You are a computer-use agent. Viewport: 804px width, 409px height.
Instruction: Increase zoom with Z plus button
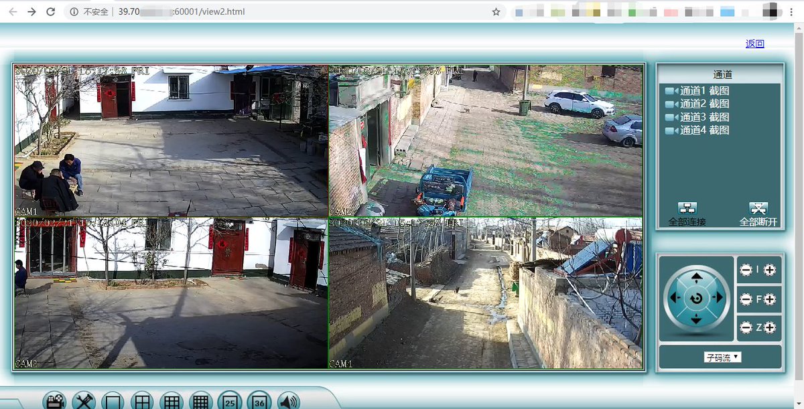(770, 328)
